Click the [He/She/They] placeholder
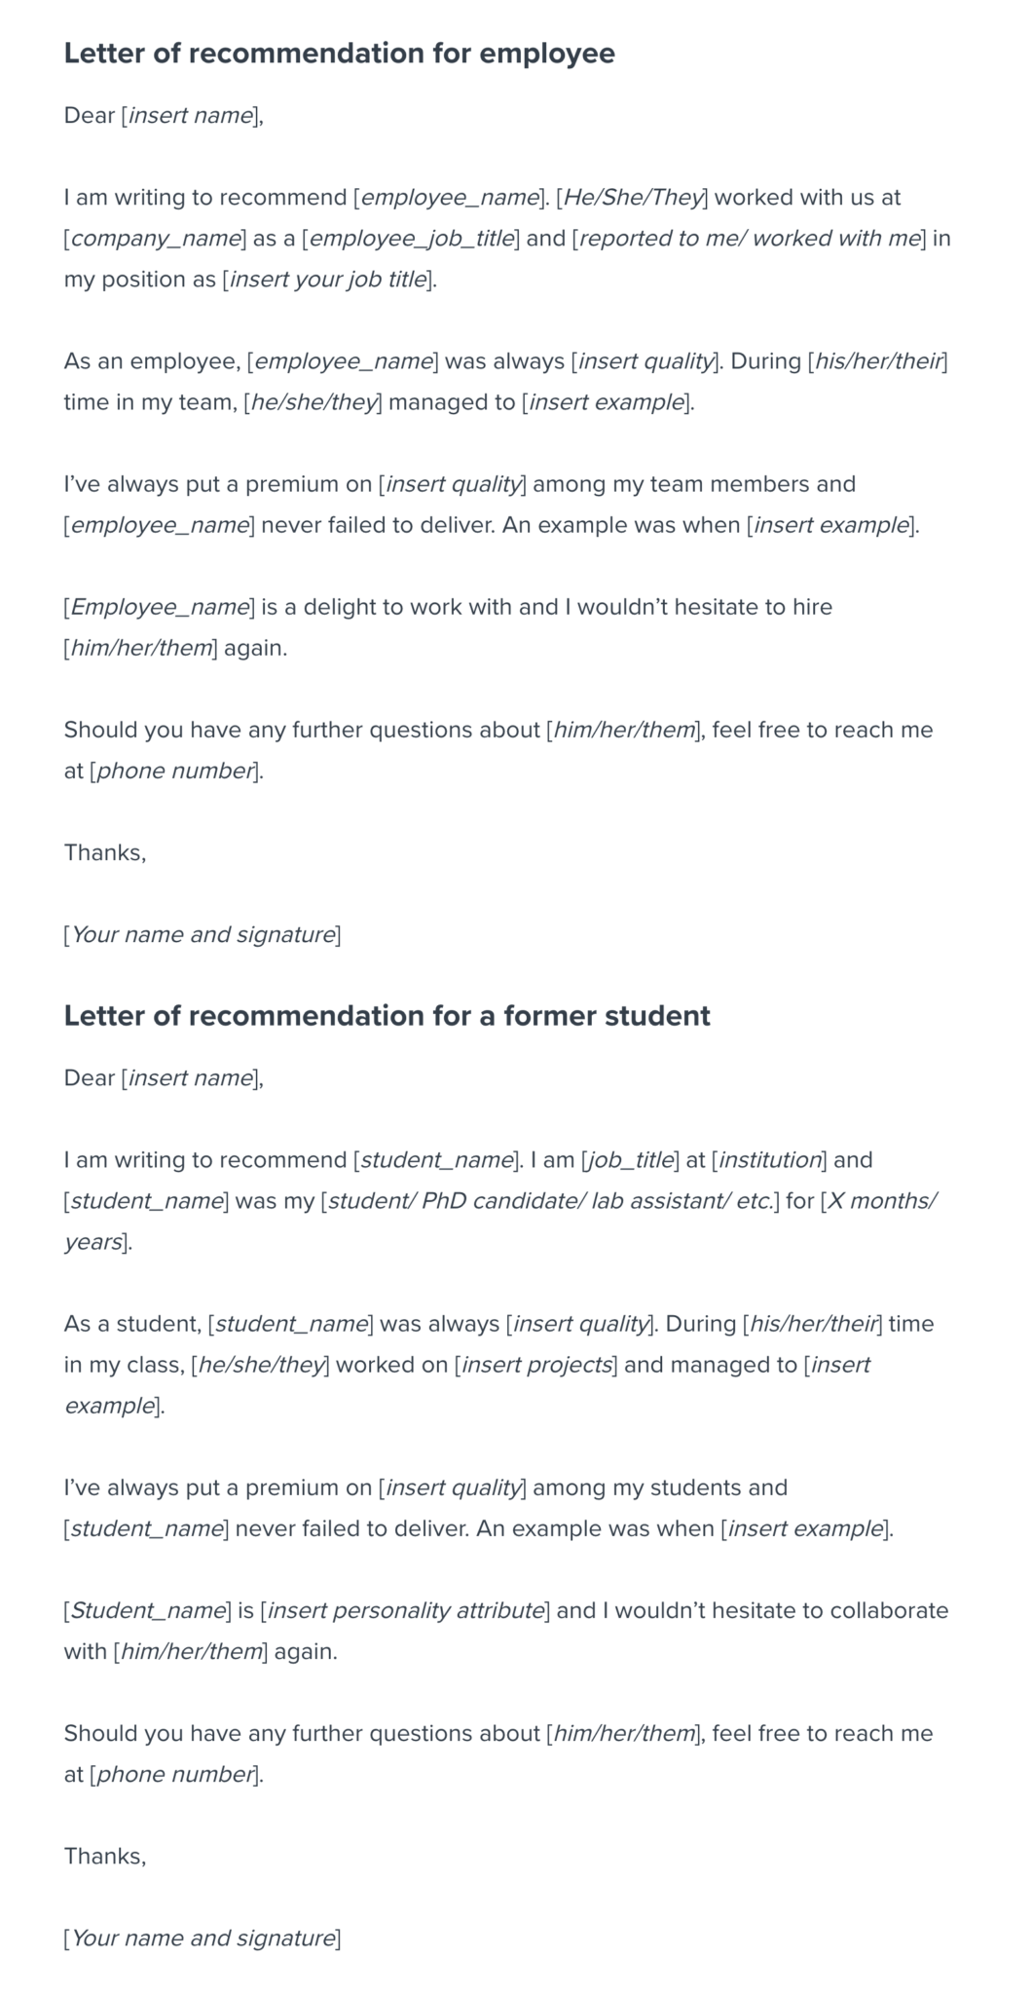This screenshot has width=1032, height=1995. pos(633,198)
